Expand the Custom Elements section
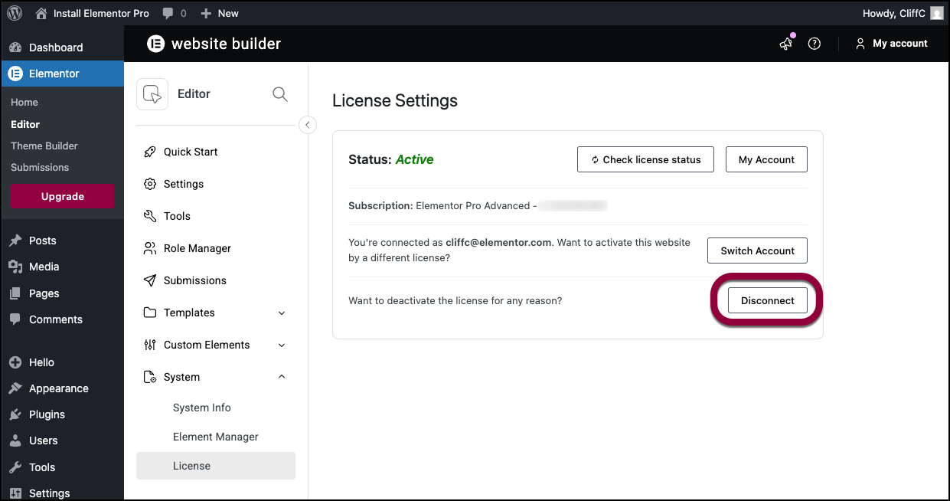Image resolution: width=950 pixels, height=501 pixels. (282, 345)
